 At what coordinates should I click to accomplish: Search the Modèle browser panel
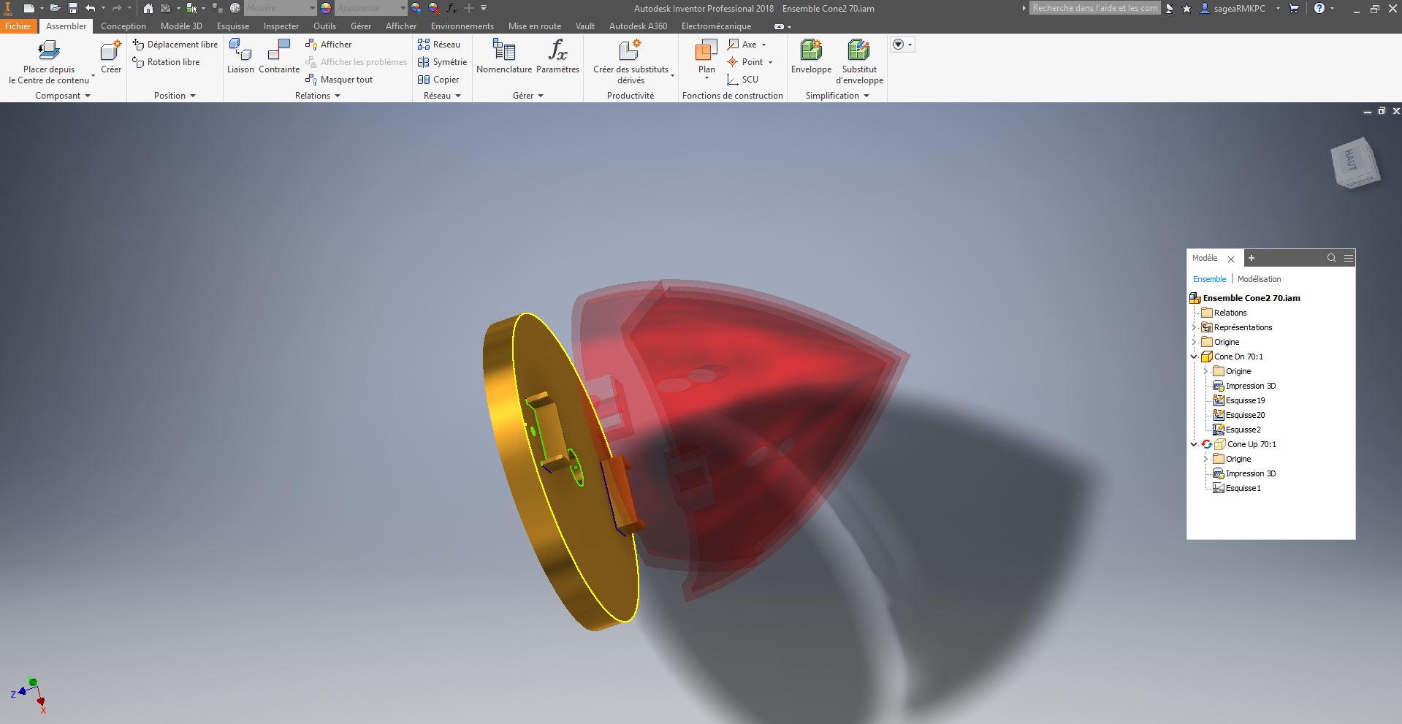coord(1331,258)
